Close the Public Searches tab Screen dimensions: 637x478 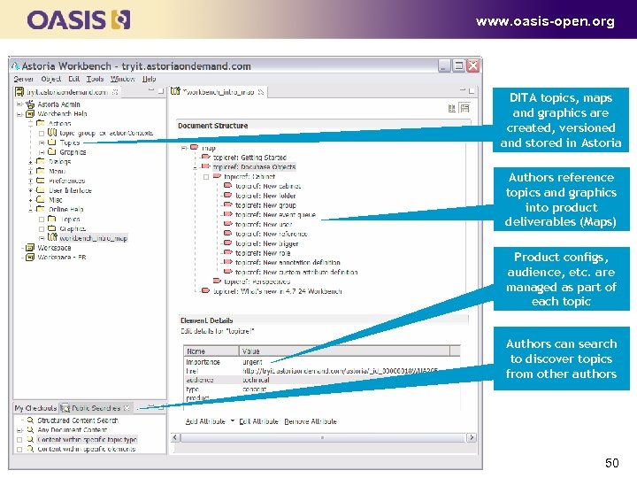[127, 407]
